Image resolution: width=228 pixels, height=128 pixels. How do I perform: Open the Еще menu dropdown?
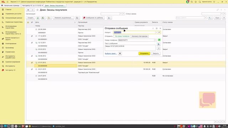coord(218,18)
